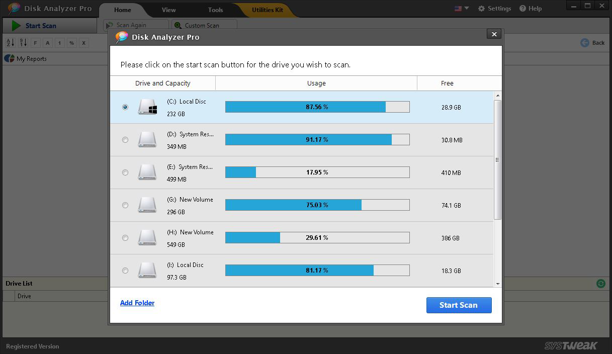Close the drive selection dialog
The width and height of the screenshot is (612, 354).
tap(494, 34)
